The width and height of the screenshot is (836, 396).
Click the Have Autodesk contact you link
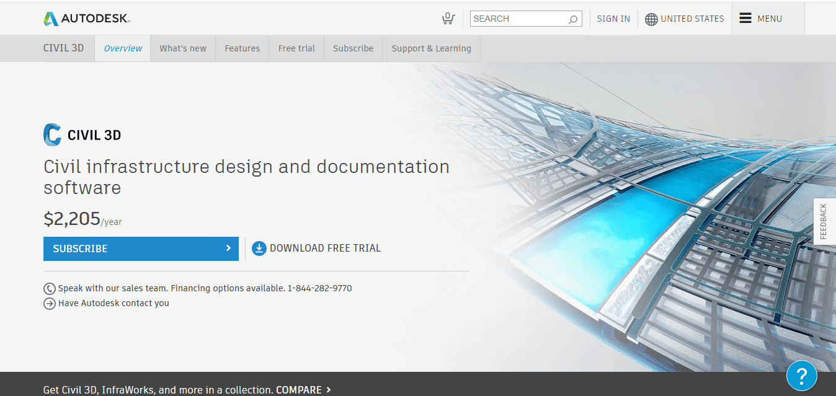(113, 303)
